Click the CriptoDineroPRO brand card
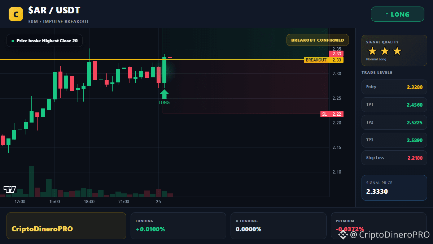 [x=66, y=226]
